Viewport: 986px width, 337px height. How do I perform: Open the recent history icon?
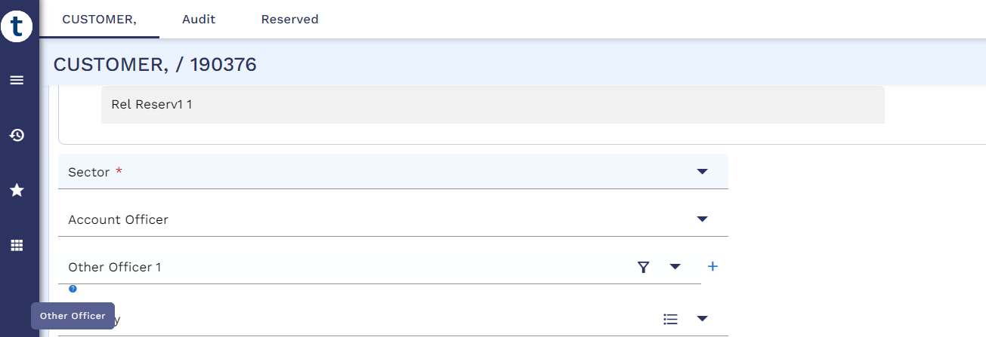(x=17, y=136)
